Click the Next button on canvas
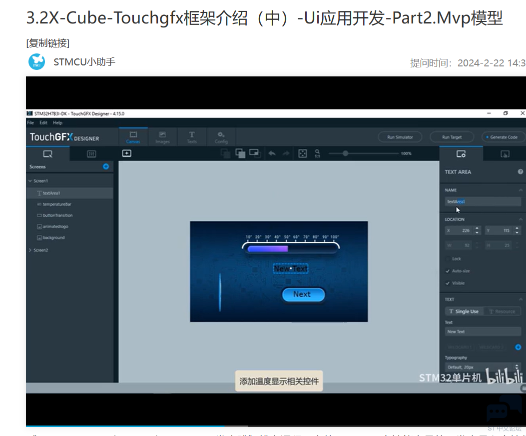Image resolution: width=526 pixels, height=436 pixels. point(303,295)
